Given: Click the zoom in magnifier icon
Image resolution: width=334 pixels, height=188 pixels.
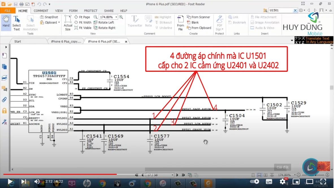Looking at the screenshot, I should (x=121, y=17).
